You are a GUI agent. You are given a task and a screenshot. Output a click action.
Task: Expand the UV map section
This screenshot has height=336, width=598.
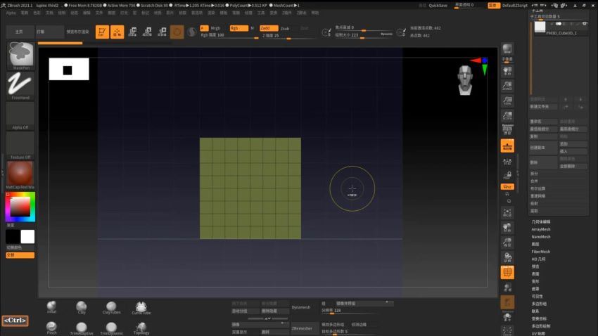[x=538, y=333]
